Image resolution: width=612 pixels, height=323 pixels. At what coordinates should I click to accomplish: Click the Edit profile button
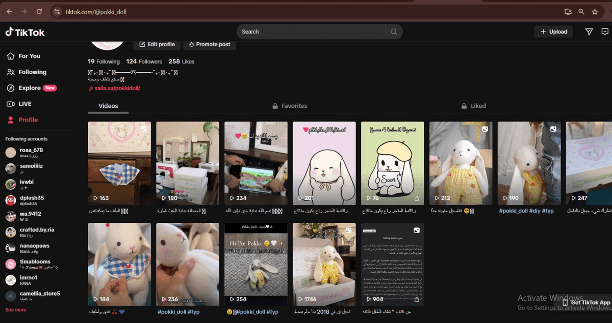pos(157,44)
